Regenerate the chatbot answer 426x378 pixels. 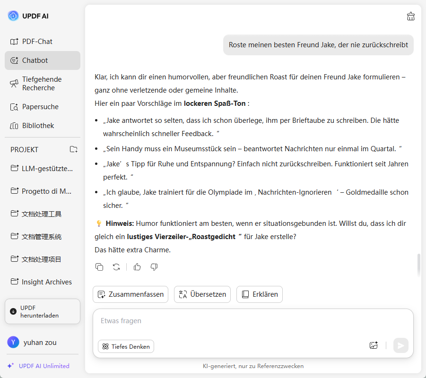[116, 267]
